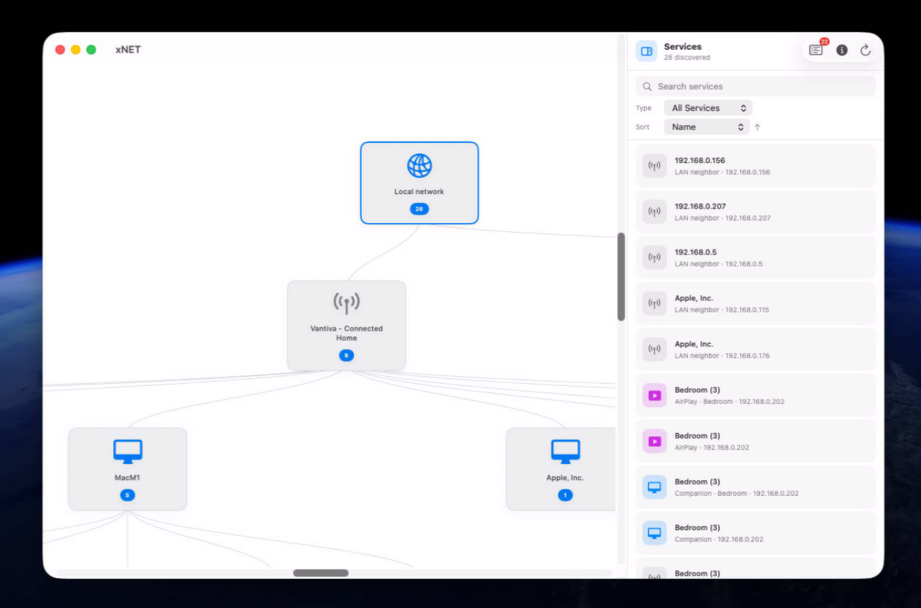921x608 pixels.
Task: Click the MacM1 computer monitor icon
Action: tap(128, 452)
